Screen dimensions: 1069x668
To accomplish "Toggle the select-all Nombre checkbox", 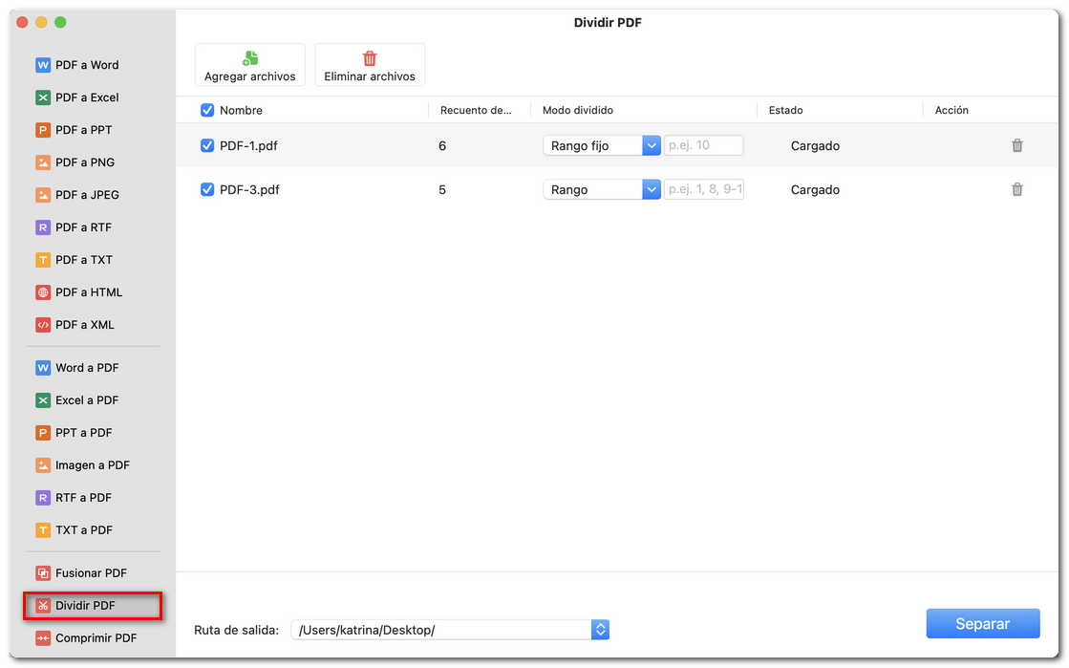I will click(207, 110).
